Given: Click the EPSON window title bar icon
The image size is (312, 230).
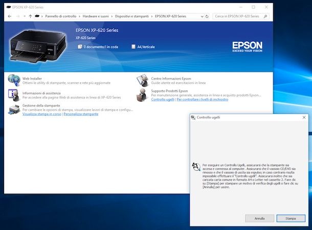Looking at the screenshot, I should point(9,7).
